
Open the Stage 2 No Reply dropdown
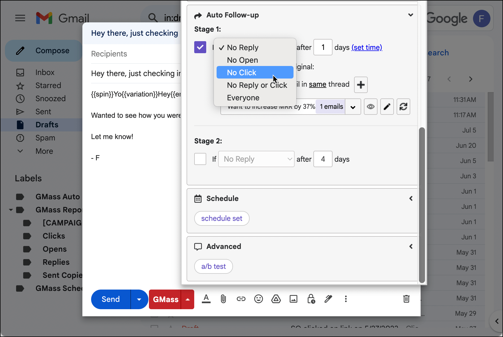[256, 159]
